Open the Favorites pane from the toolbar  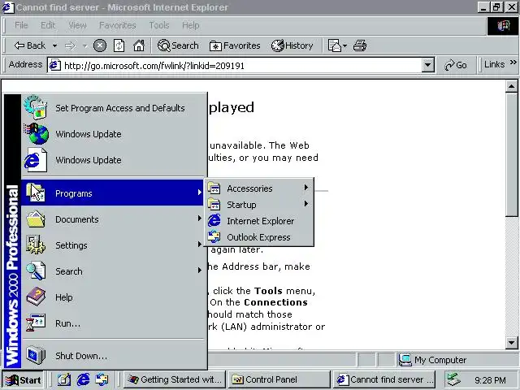click(235, 45)
